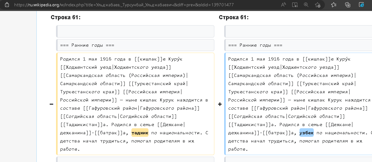
Task: Click '[[Согдийская область|Согдийской области]]' in right diff
Action: pos(287,116)
